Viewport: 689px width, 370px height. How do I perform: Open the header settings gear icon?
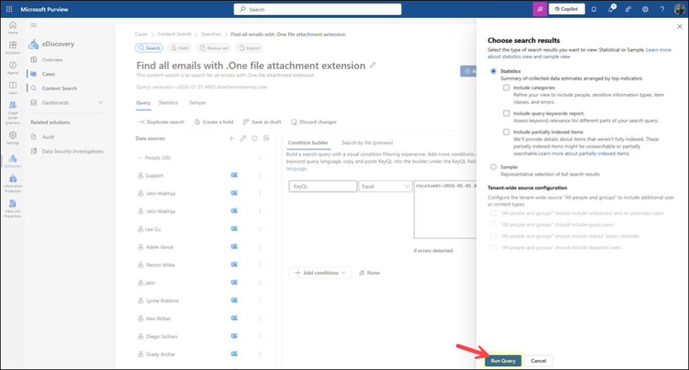pos(645,9)
